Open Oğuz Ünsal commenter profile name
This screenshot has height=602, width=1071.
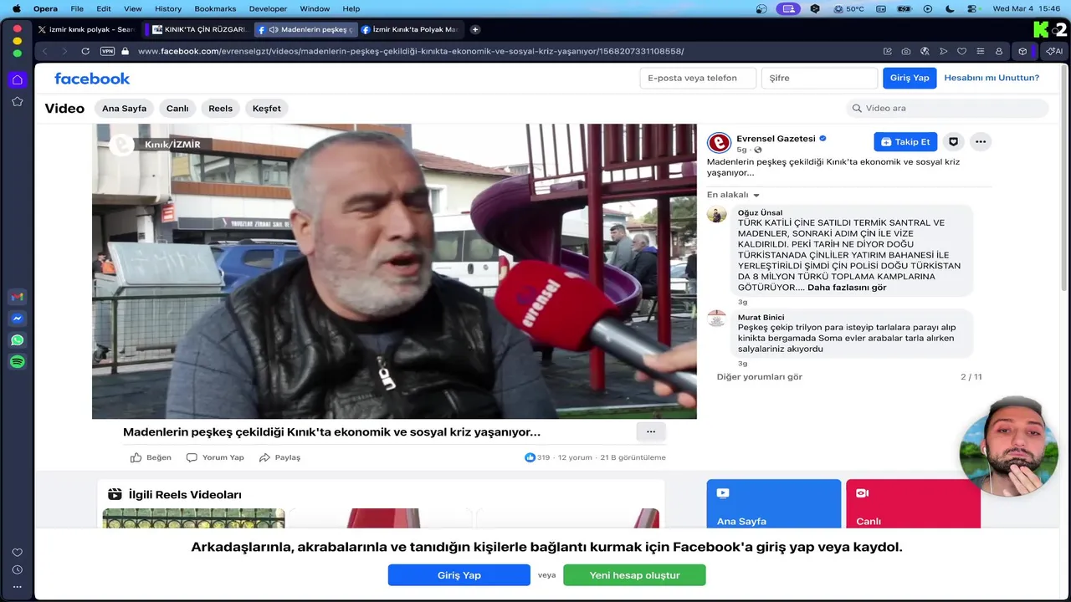pos(760,213)
